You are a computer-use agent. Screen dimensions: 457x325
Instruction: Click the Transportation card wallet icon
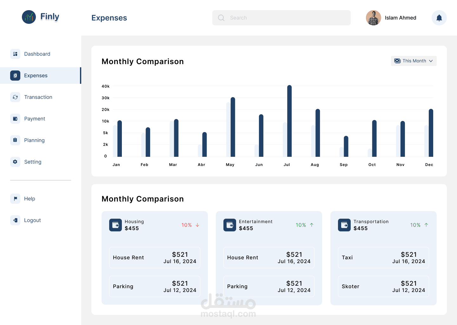coord(344,225)
